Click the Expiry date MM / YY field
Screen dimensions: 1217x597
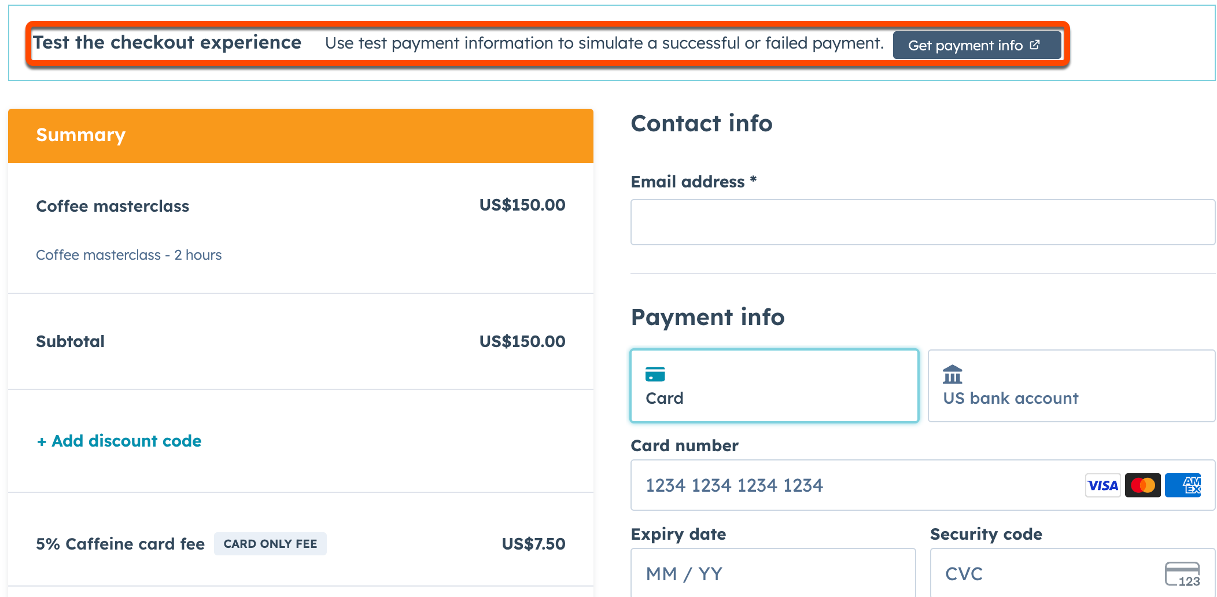point(773,573)
